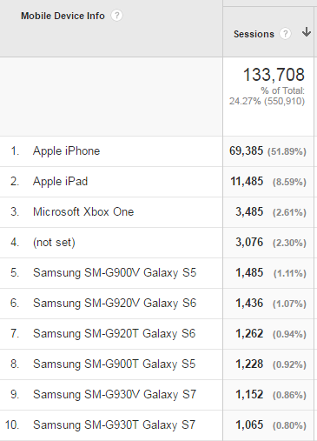Open the Samsung SM-G930T Galaxy S7 link
The image size is (317, 441).
[x=115, y=425]
